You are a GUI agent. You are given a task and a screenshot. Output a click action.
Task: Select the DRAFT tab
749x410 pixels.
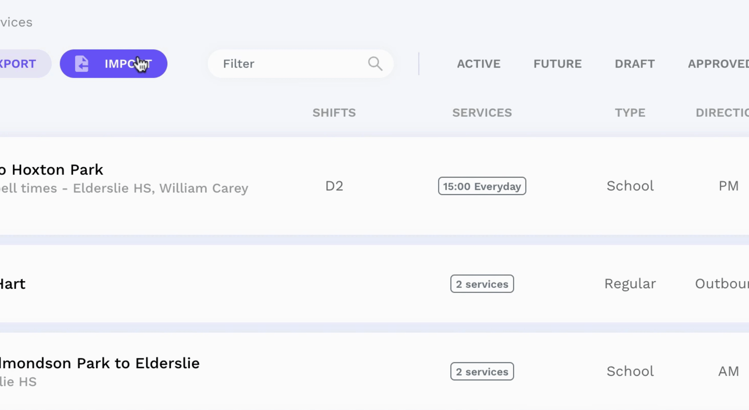[635, 64]
